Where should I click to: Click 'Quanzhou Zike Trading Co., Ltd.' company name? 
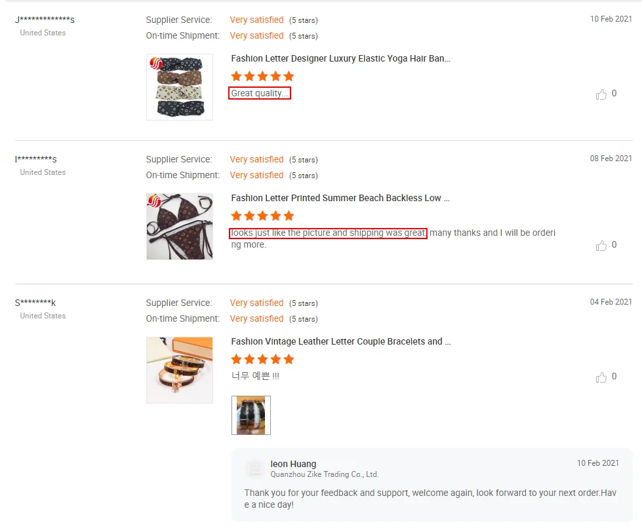click(x=325, y=474)
